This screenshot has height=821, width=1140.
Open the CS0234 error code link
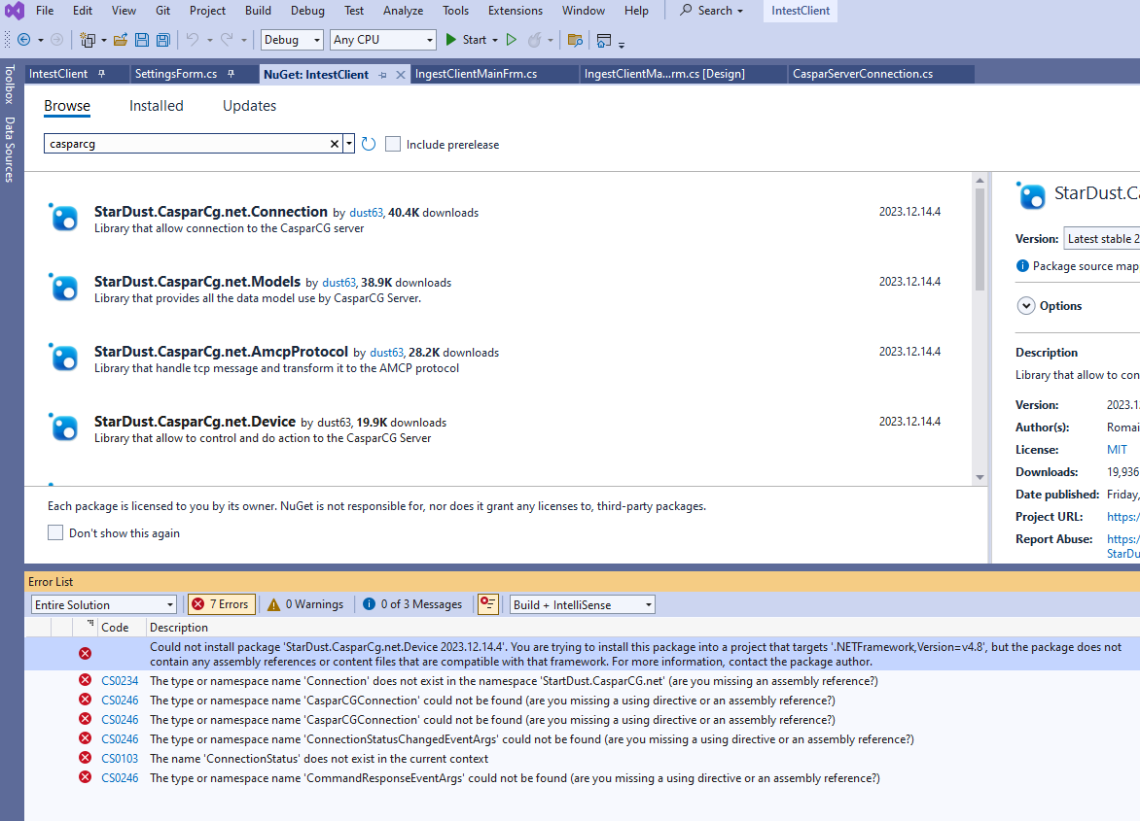(x=120, y=681)
